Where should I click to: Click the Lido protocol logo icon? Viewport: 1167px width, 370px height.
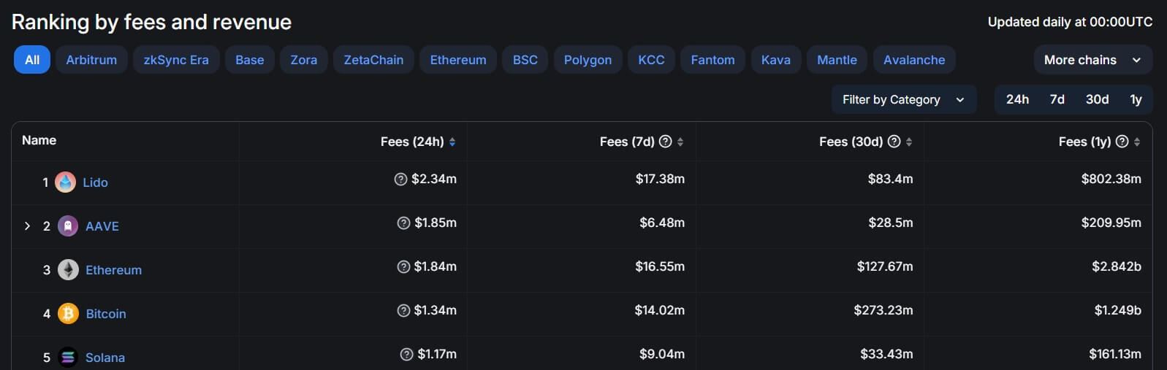click(x=65, y=182)
